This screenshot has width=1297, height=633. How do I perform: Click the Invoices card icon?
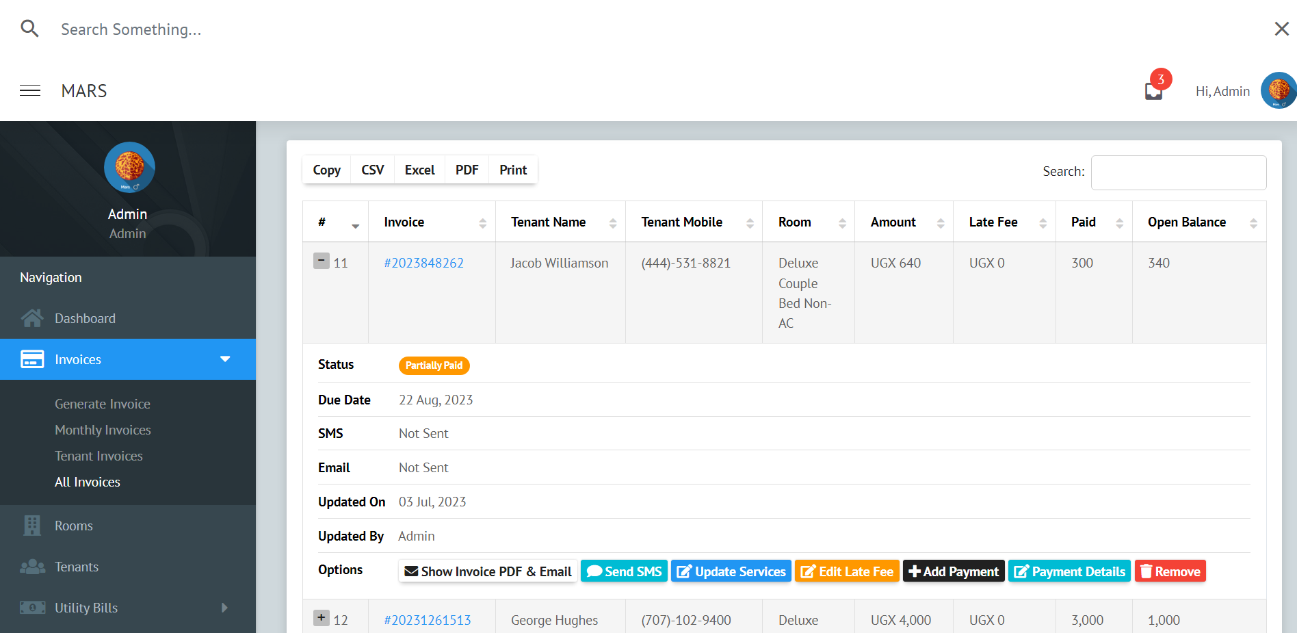pos(32,359)
